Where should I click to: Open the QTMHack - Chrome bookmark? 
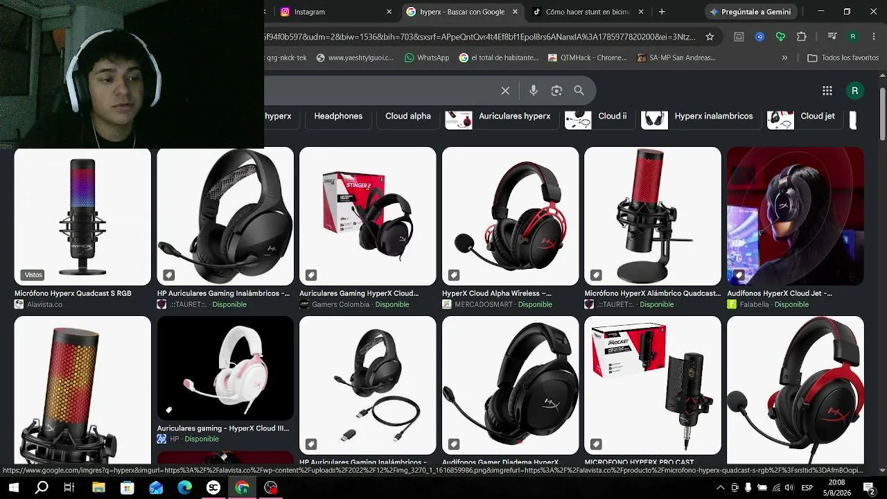(x=587, y=58)
